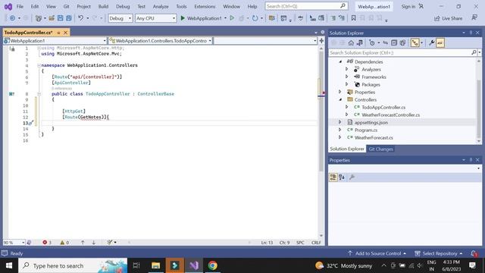Click the Sign in link
Viewport: 485px width, 273px height.
pyautogui.click(x=408, y=6)
